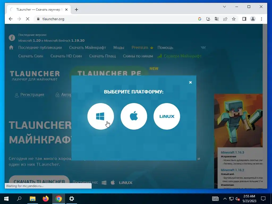The width and height of the screenshot is (272, 204).
Task: Stop loading the page
Action: coord(27,19)
